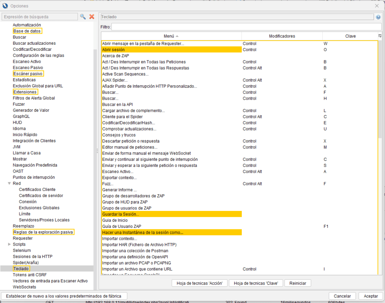The height and width of the screenshot is (303, 385).
Task: Select the Guardar la Sesión row
Action: pyautogui.click(x=171, y=214)
